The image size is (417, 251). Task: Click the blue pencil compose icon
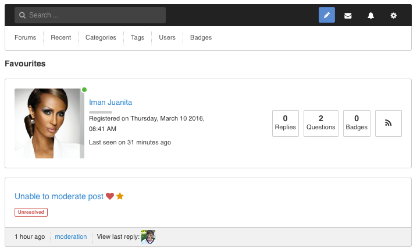(x=327, y=15)
